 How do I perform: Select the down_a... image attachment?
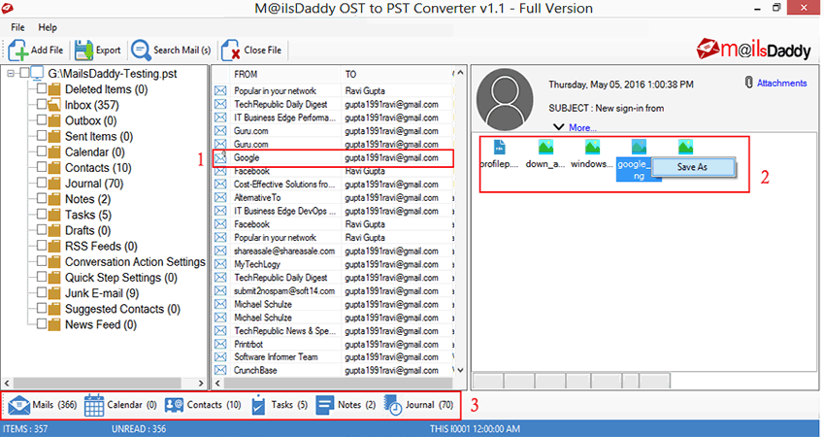[x=545, y=147]
